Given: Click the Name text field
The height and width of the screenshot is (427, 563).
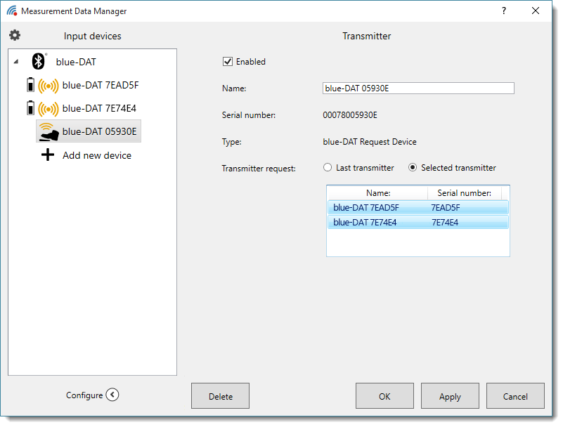Looking at the screenshot, I should coord(418,88).
